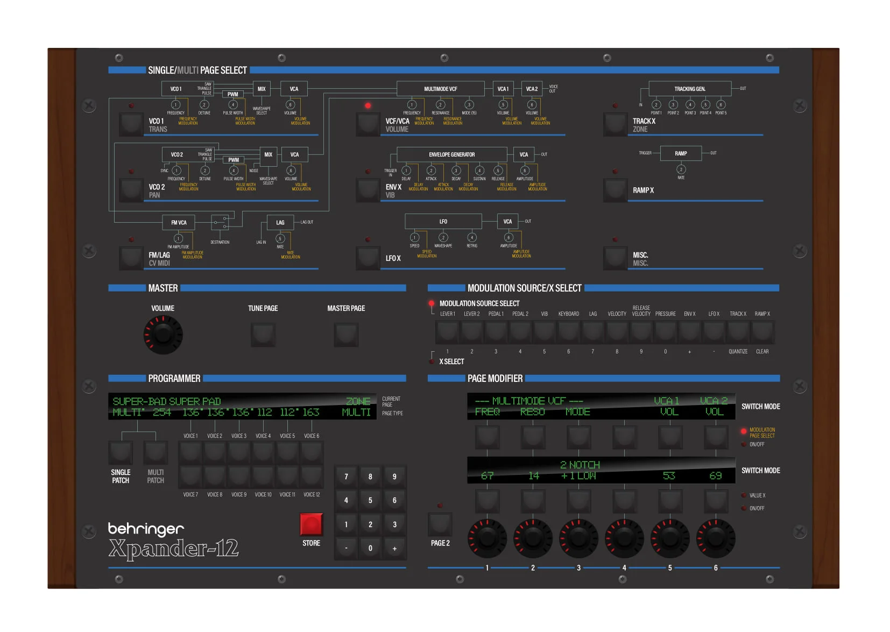Choose the KEYBOARD modulation source button
890x632 pixels.
pos(568,332)
